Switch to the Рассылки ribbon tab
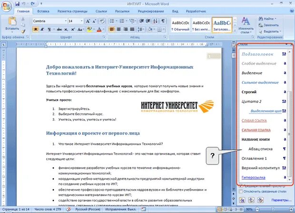This screenshot has height=213, width=295. 122,11
